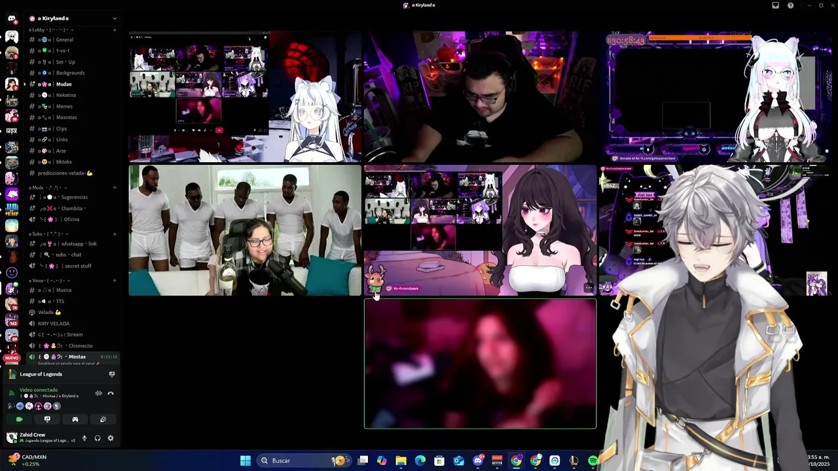This screenshot has height=471, width=838.
Task: Open File Explorer from taskbar
Action: pyautogui.click(x=401, y=461)
